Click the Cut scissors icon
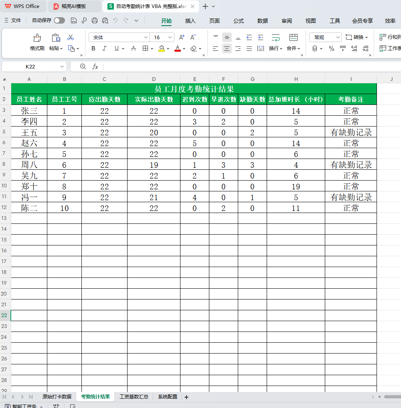 pyautogui.click(x=70, y=38)
